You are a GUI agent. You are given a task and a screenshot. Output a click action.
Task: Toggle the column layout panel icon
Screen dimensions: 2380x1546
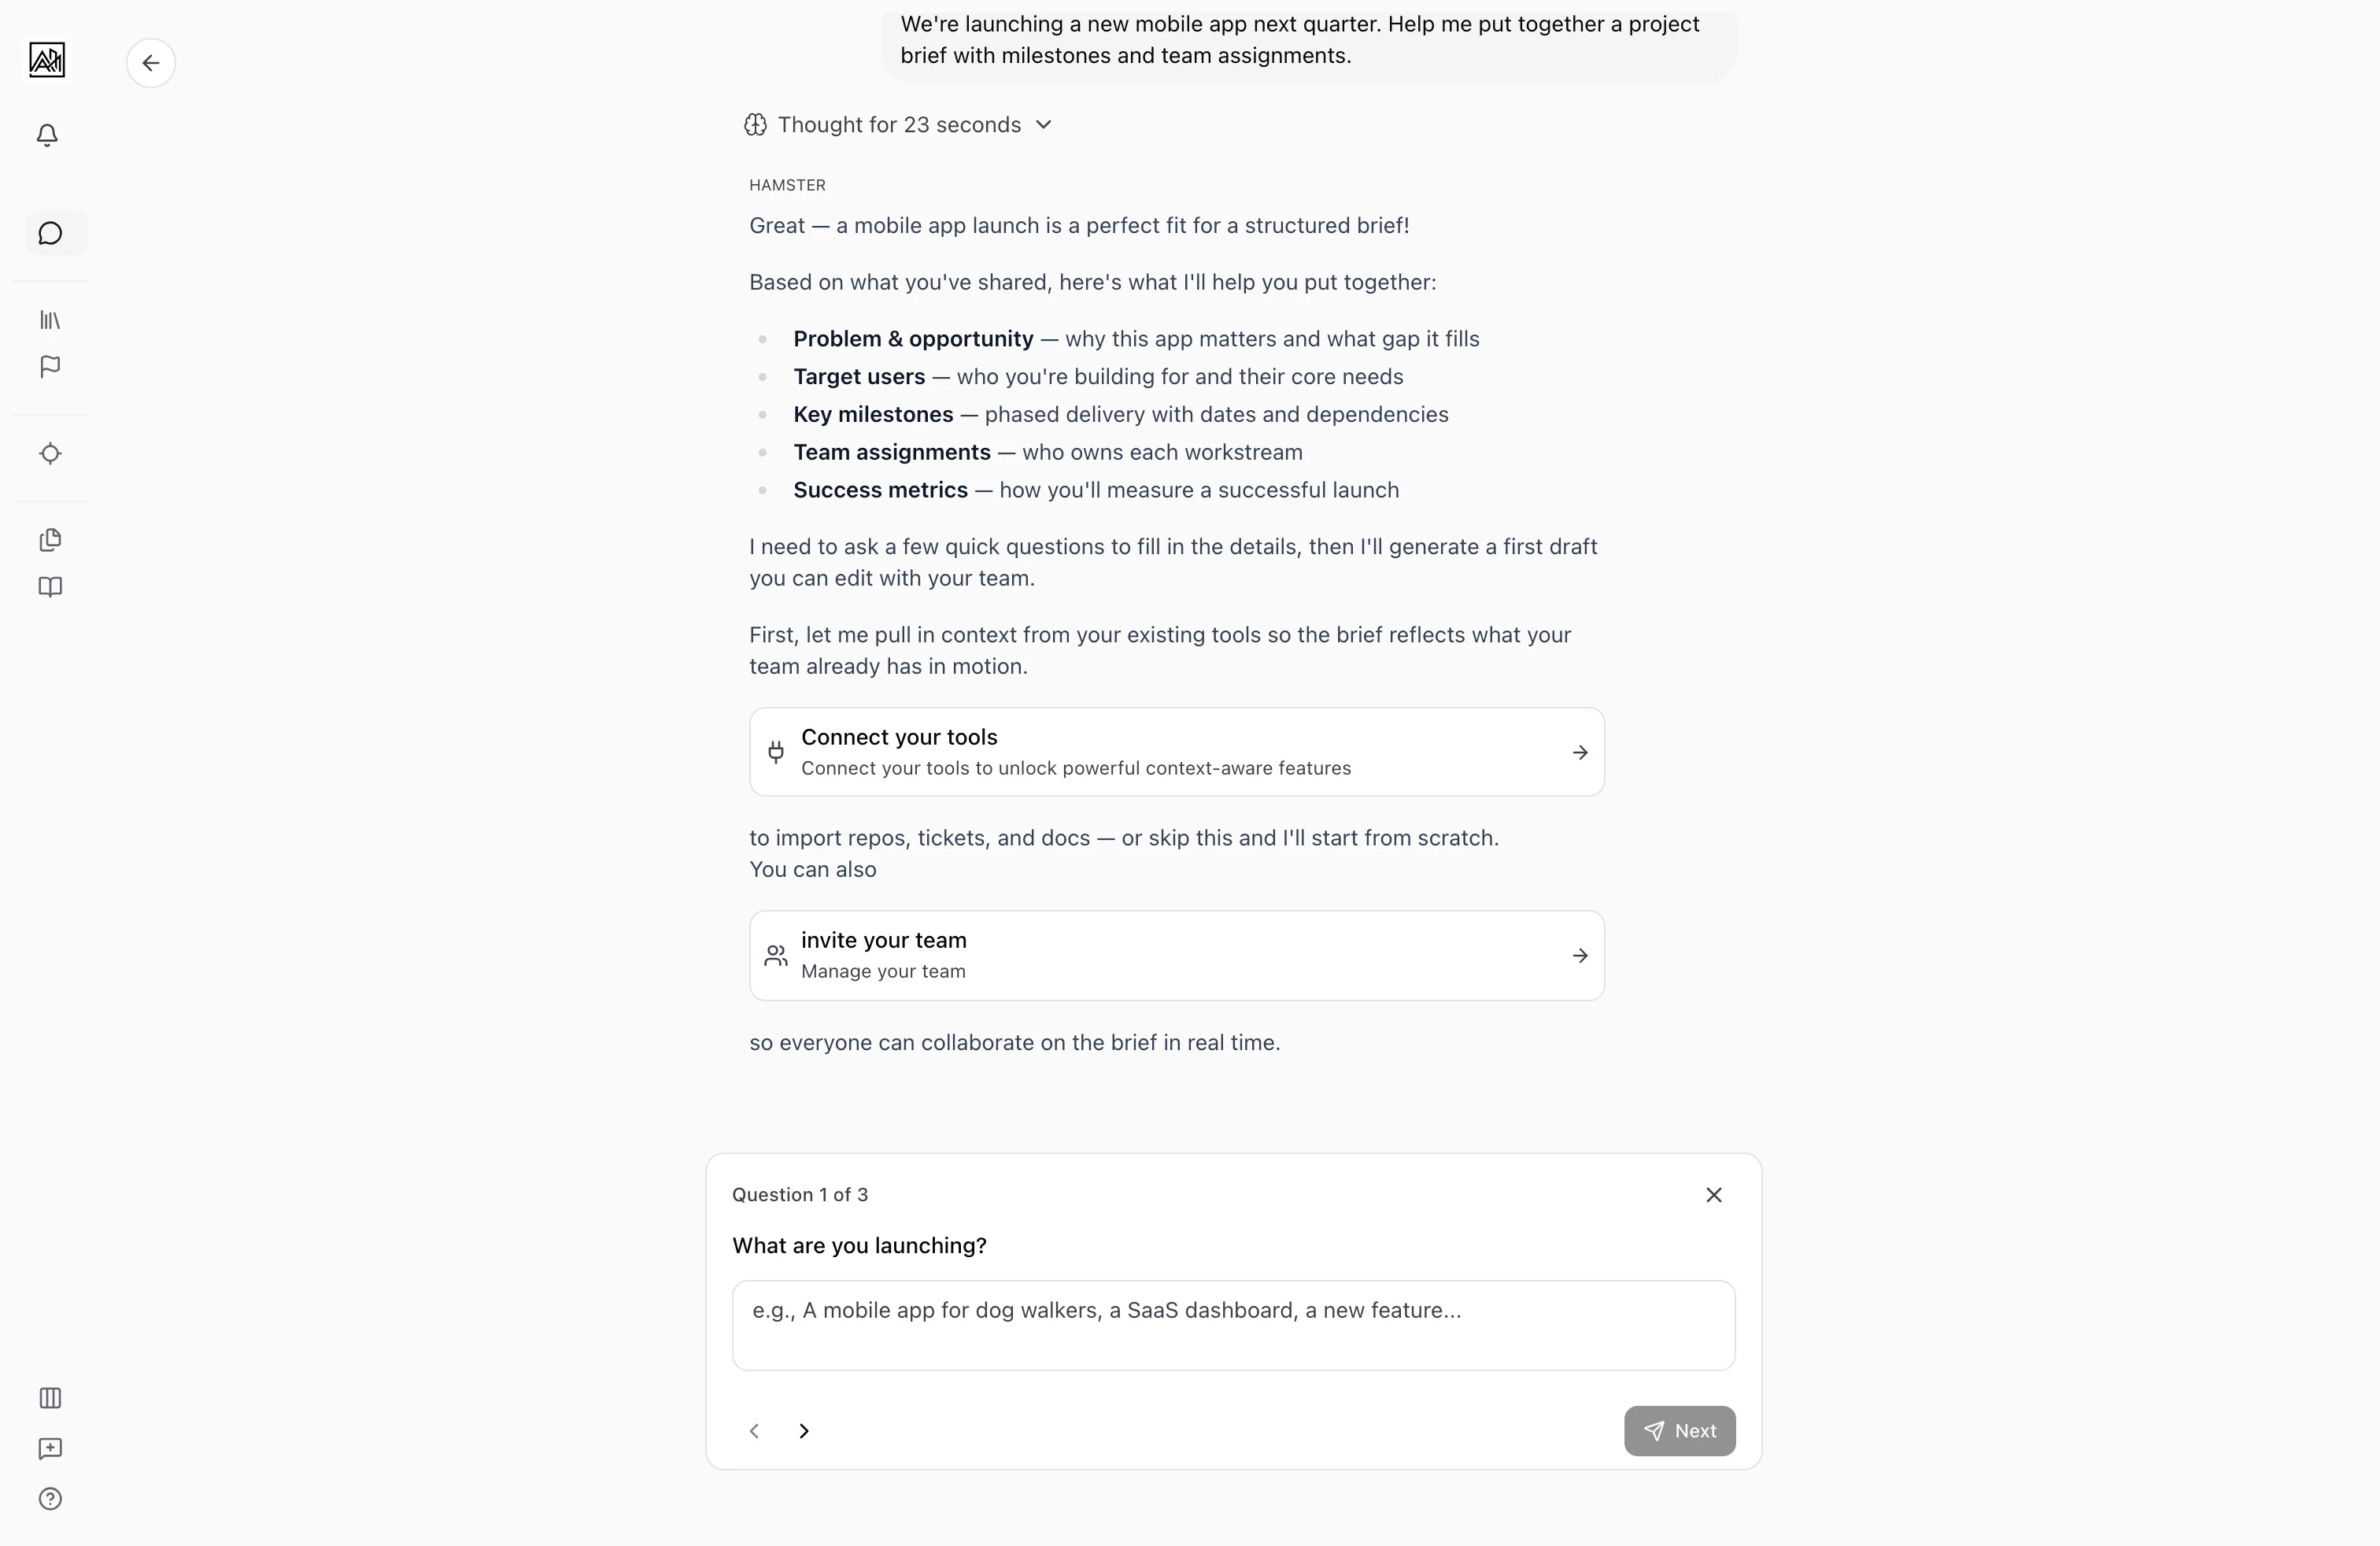(50, 1398)
